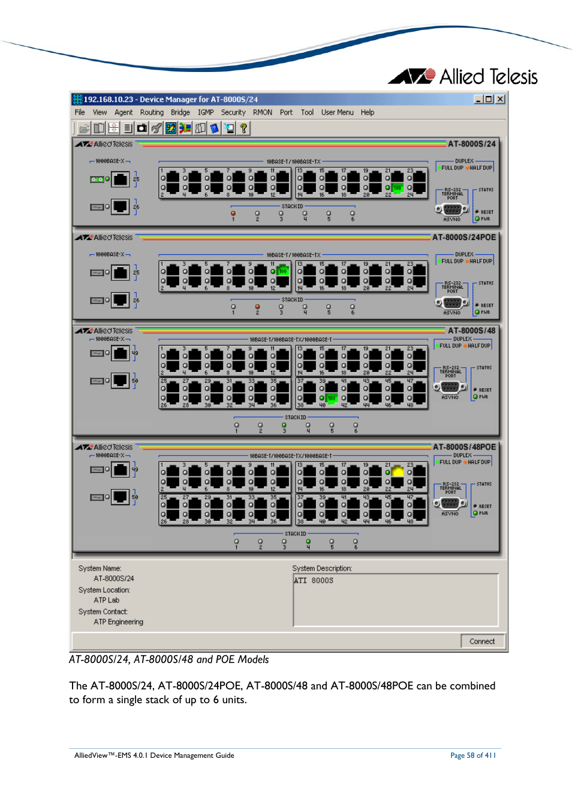Click the AT-8000S/48POE model label
The width and height of the screenshot is (572, 810).
(x=465, y=447)
